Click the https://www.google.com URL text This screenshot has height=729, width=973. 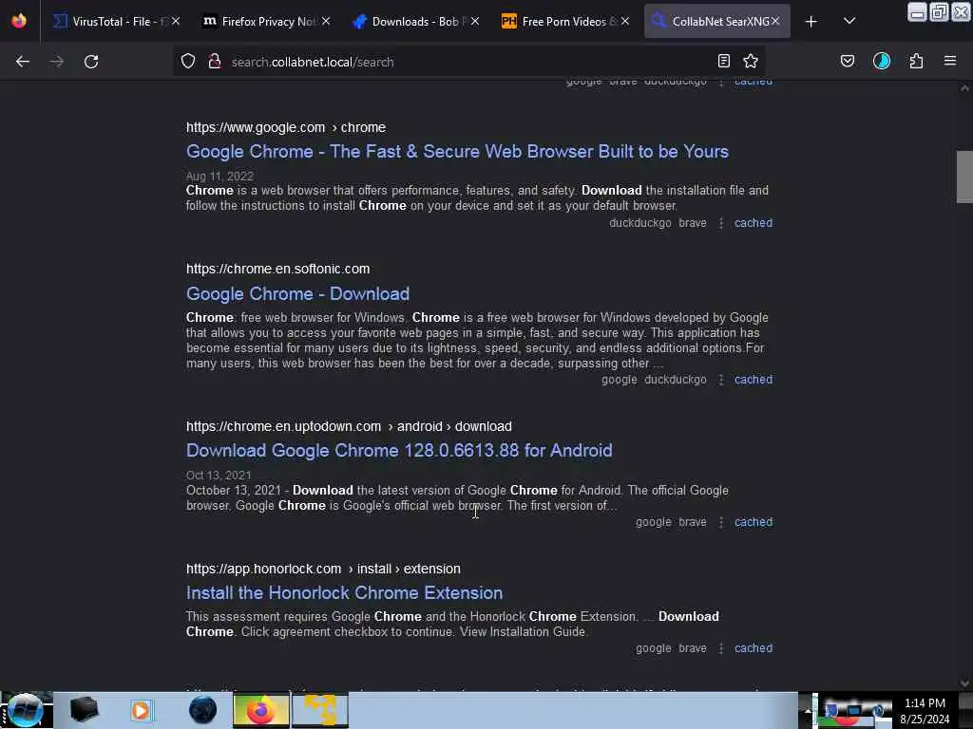[256, 127]
